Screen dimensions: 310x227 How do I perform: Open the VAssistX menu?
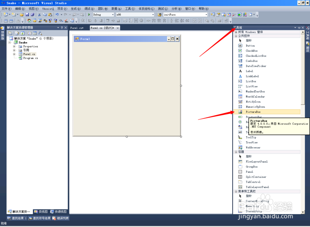click(48, 9)
